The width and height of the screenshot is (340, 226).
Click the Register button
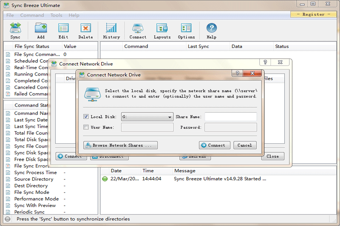[314, 14]
